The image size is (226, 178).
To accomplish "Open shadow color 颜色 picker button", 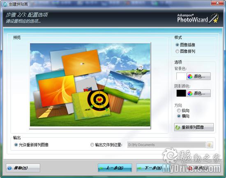I will [198, 93].
